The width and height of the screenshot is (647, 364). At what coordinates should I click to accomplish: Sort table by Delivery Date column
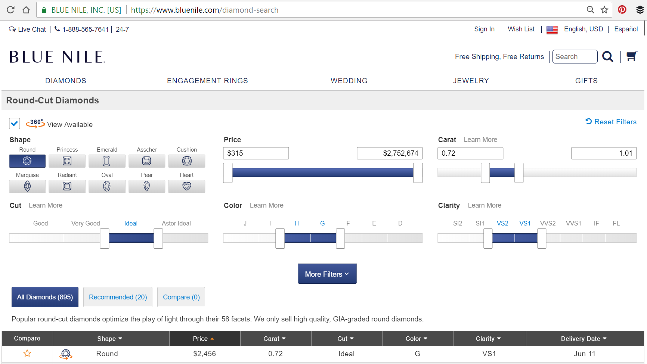click(584, 339)
